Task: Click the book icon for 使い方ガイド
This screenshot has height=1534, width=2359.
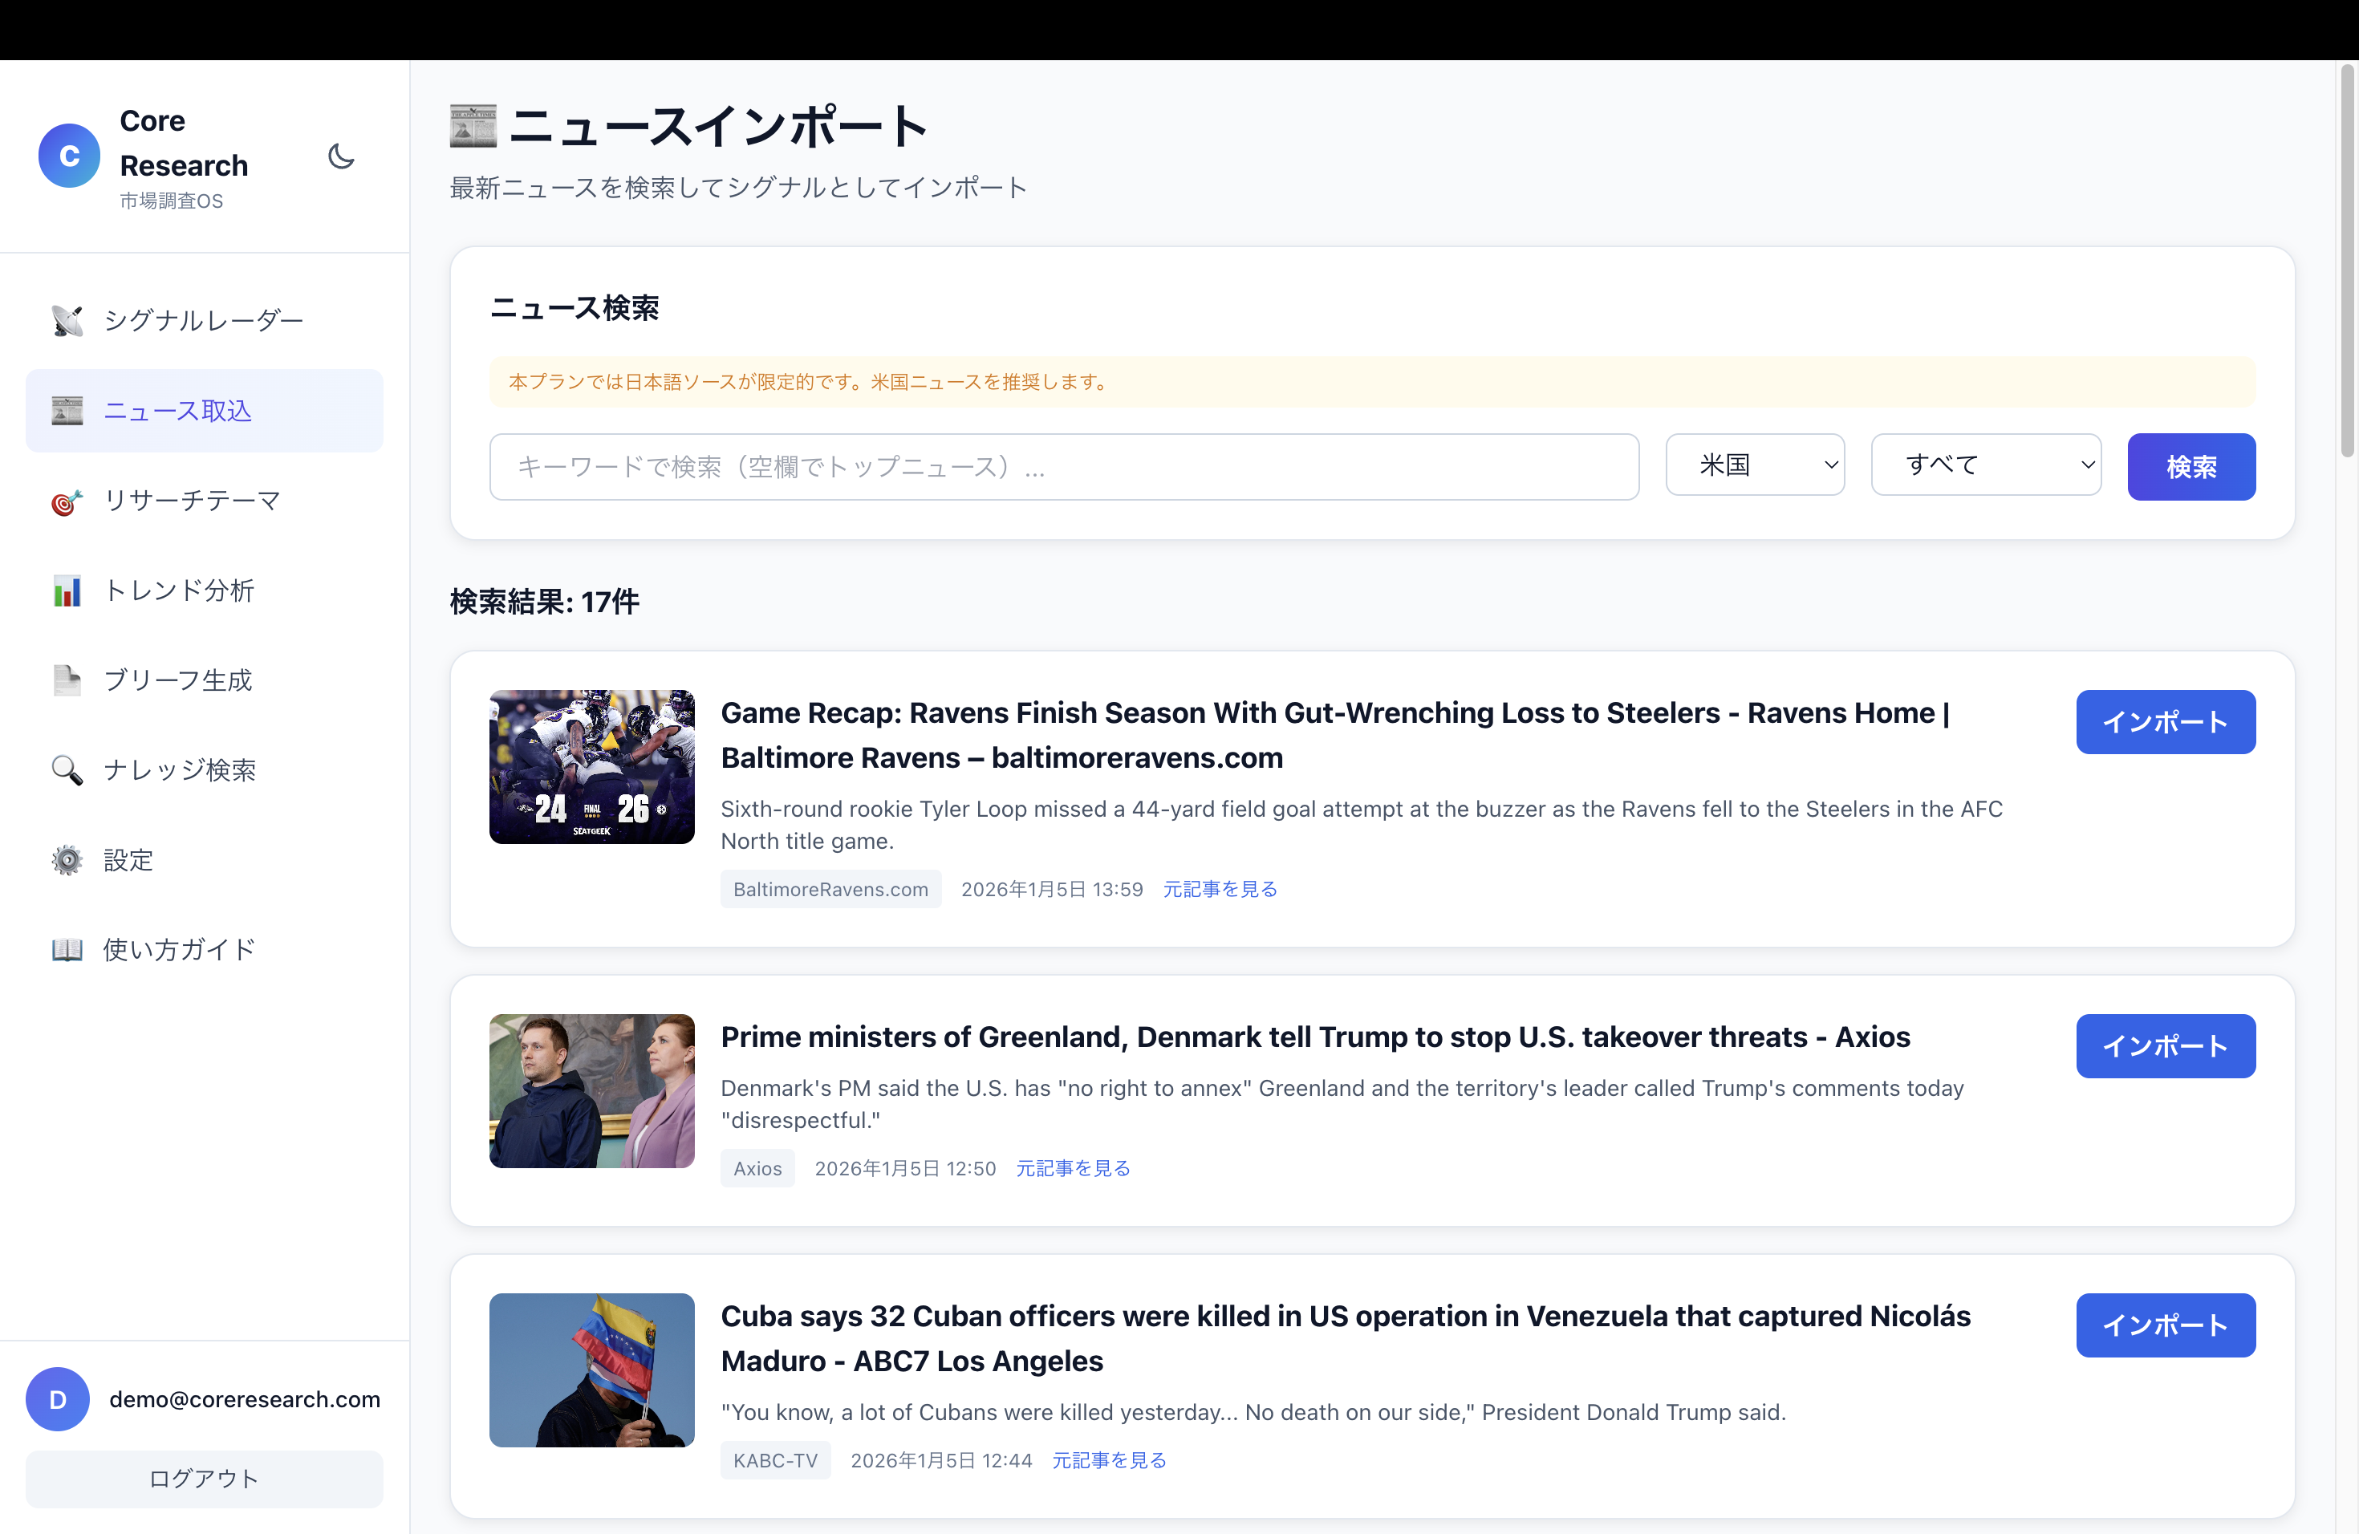Action: (67, 949)
